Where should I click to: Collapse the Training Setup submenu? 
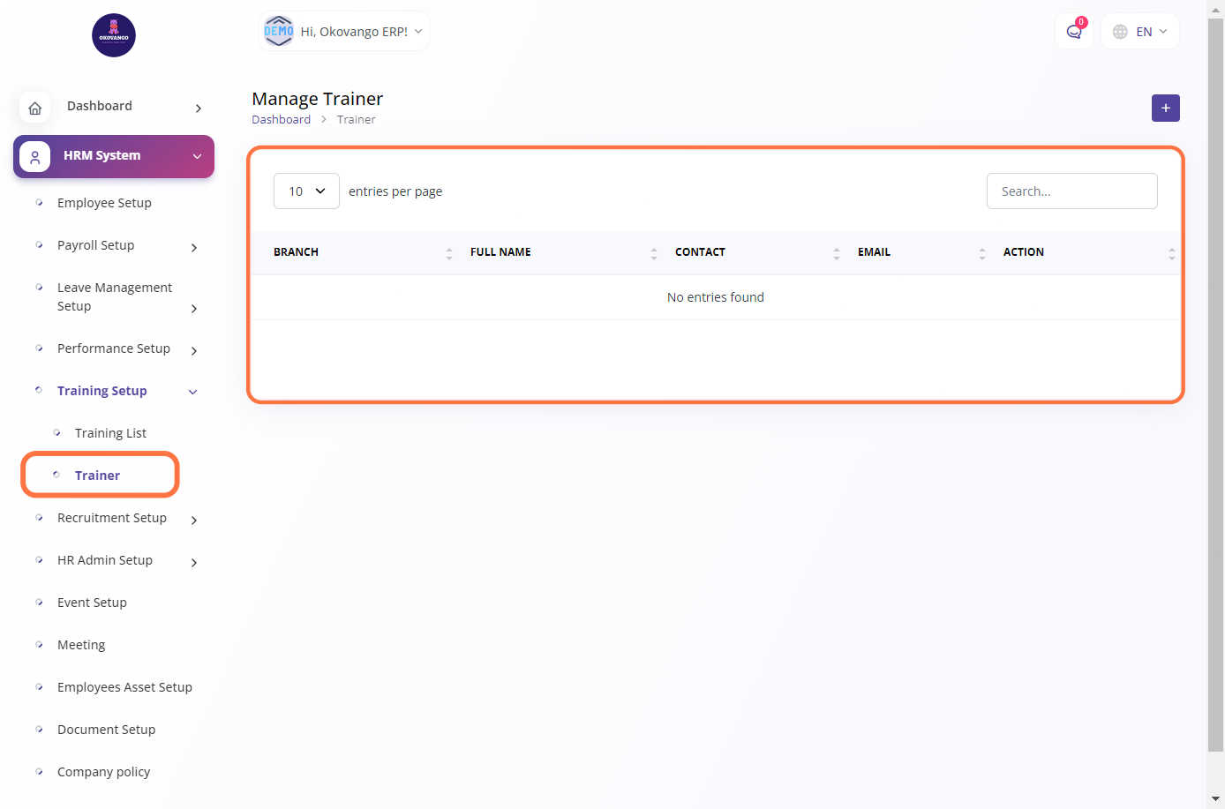(192, 392)
